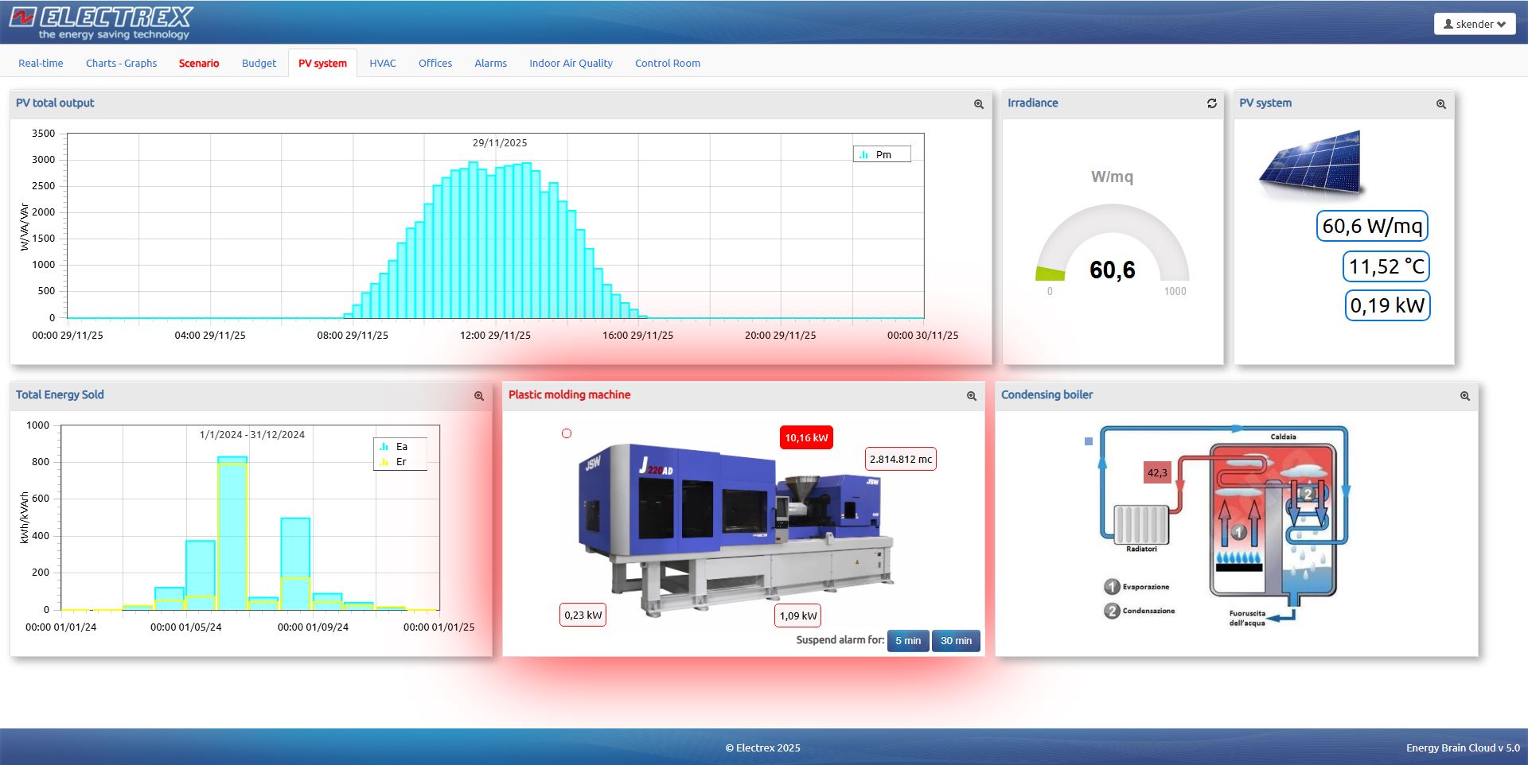
Task: Switch to the HVAC tab
Action: (382, 64)
